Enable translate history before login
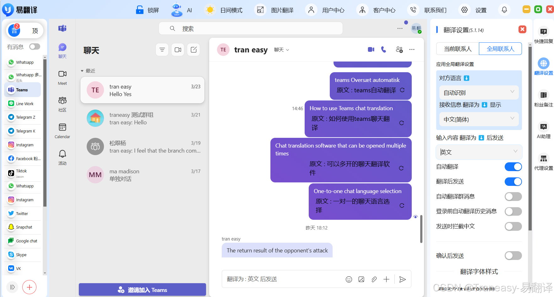This screenshot has width=554, height=297. [513, 211]
